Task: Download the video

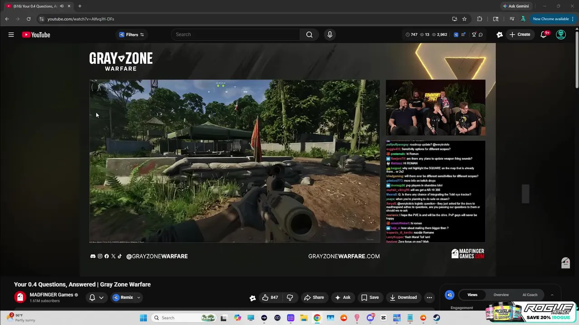Action: pos(403,297)
